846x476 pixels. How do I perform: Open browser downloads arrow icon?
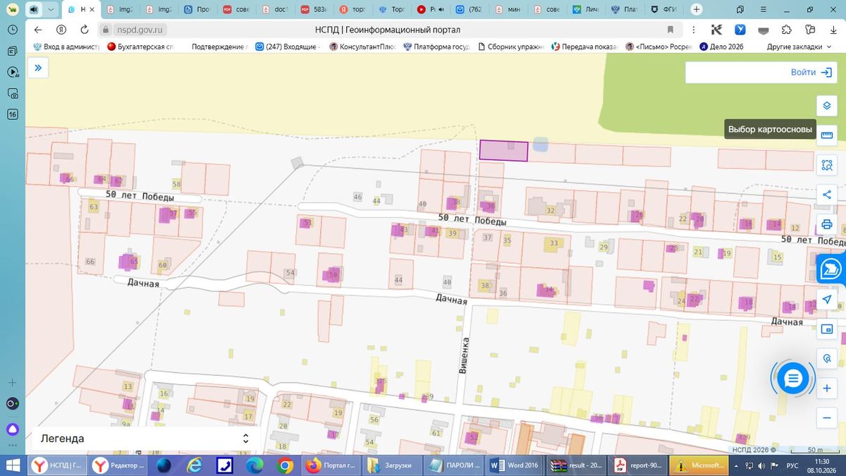click(x=833, y=30)
